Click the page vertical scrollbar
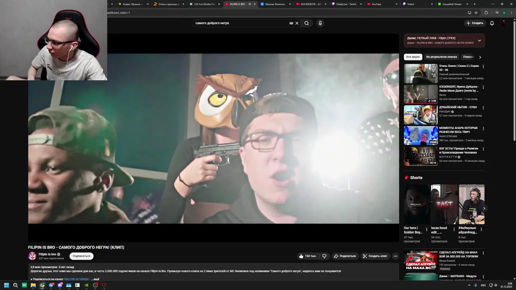 [514, 81]
